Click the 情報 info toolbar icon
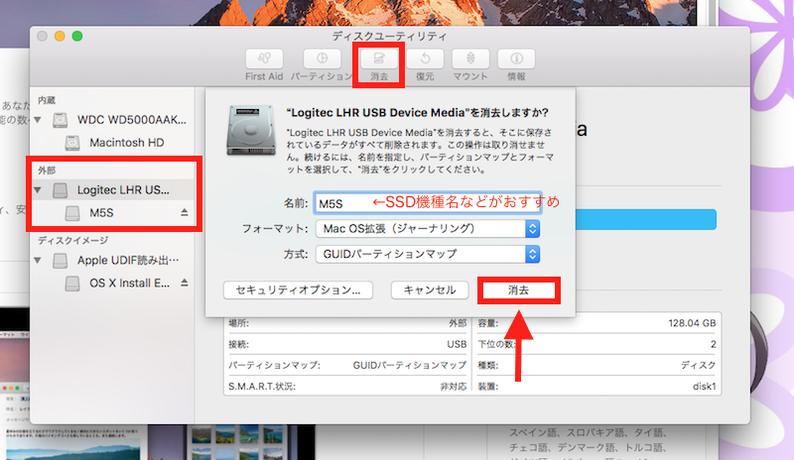This screenshot has height=460, width=794. 516,58
